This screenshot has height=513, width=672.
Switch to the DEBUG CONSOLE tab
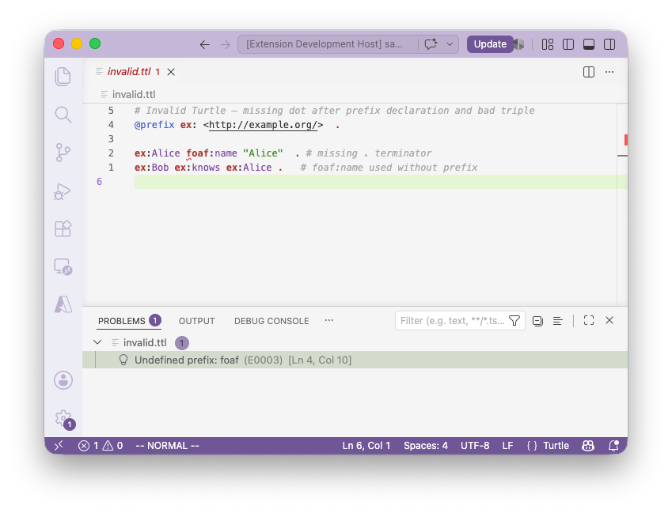click(271, 321)
